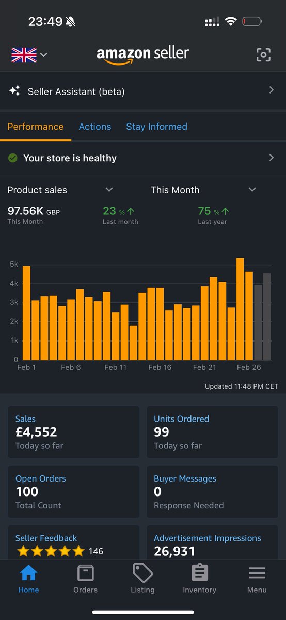Open the Product sales metric dropdown
Viewport: 286px width, 620px height.
coord(60,190)
